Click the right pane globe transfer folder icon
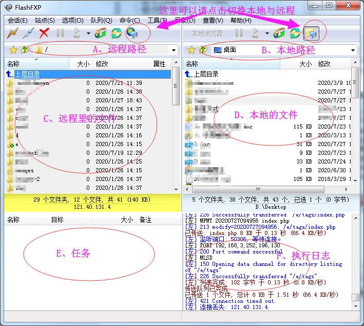Image resolution: width=364 pixels, height=326 pixels. (x=279, y=33)
